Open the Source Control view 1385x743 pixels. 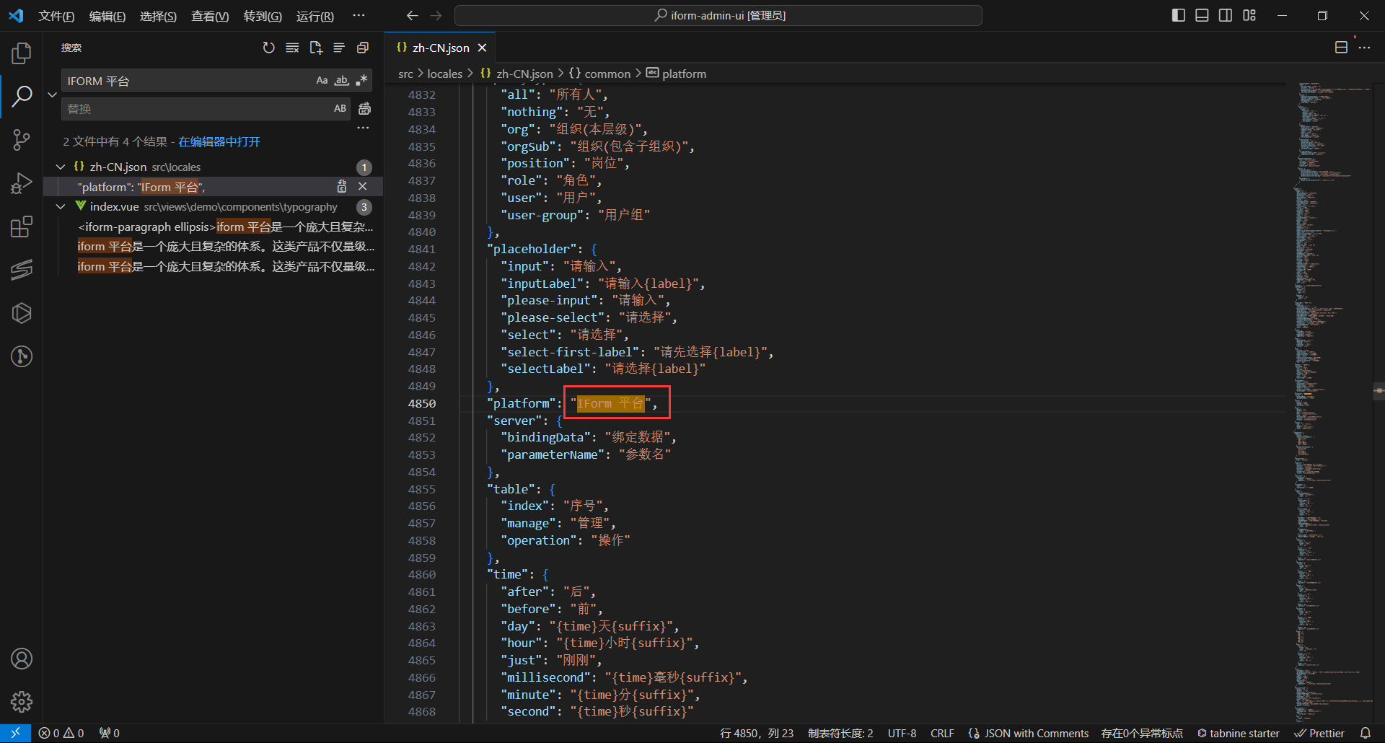click(22, 139)
